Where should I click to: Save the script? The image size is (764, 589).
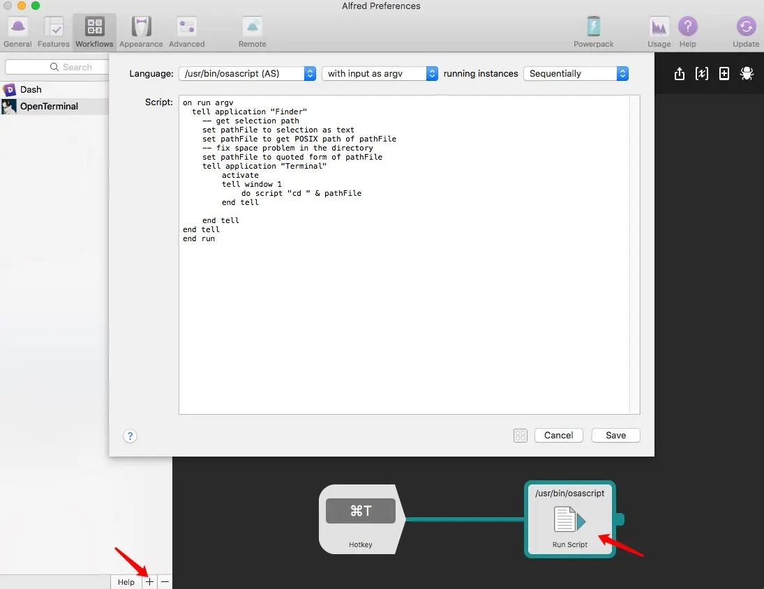[x=616, y=435]
